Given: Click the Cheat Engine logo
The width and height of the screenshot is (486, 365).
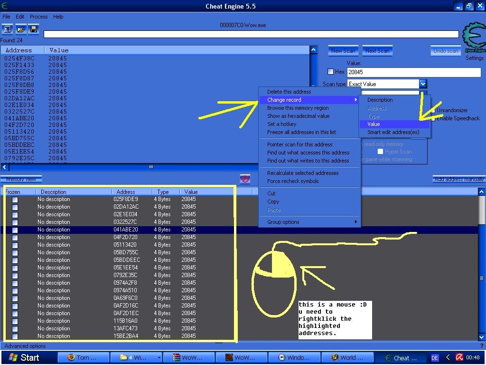Looking at the screenshot, I should pyautogui.click(x=474, y=37).
